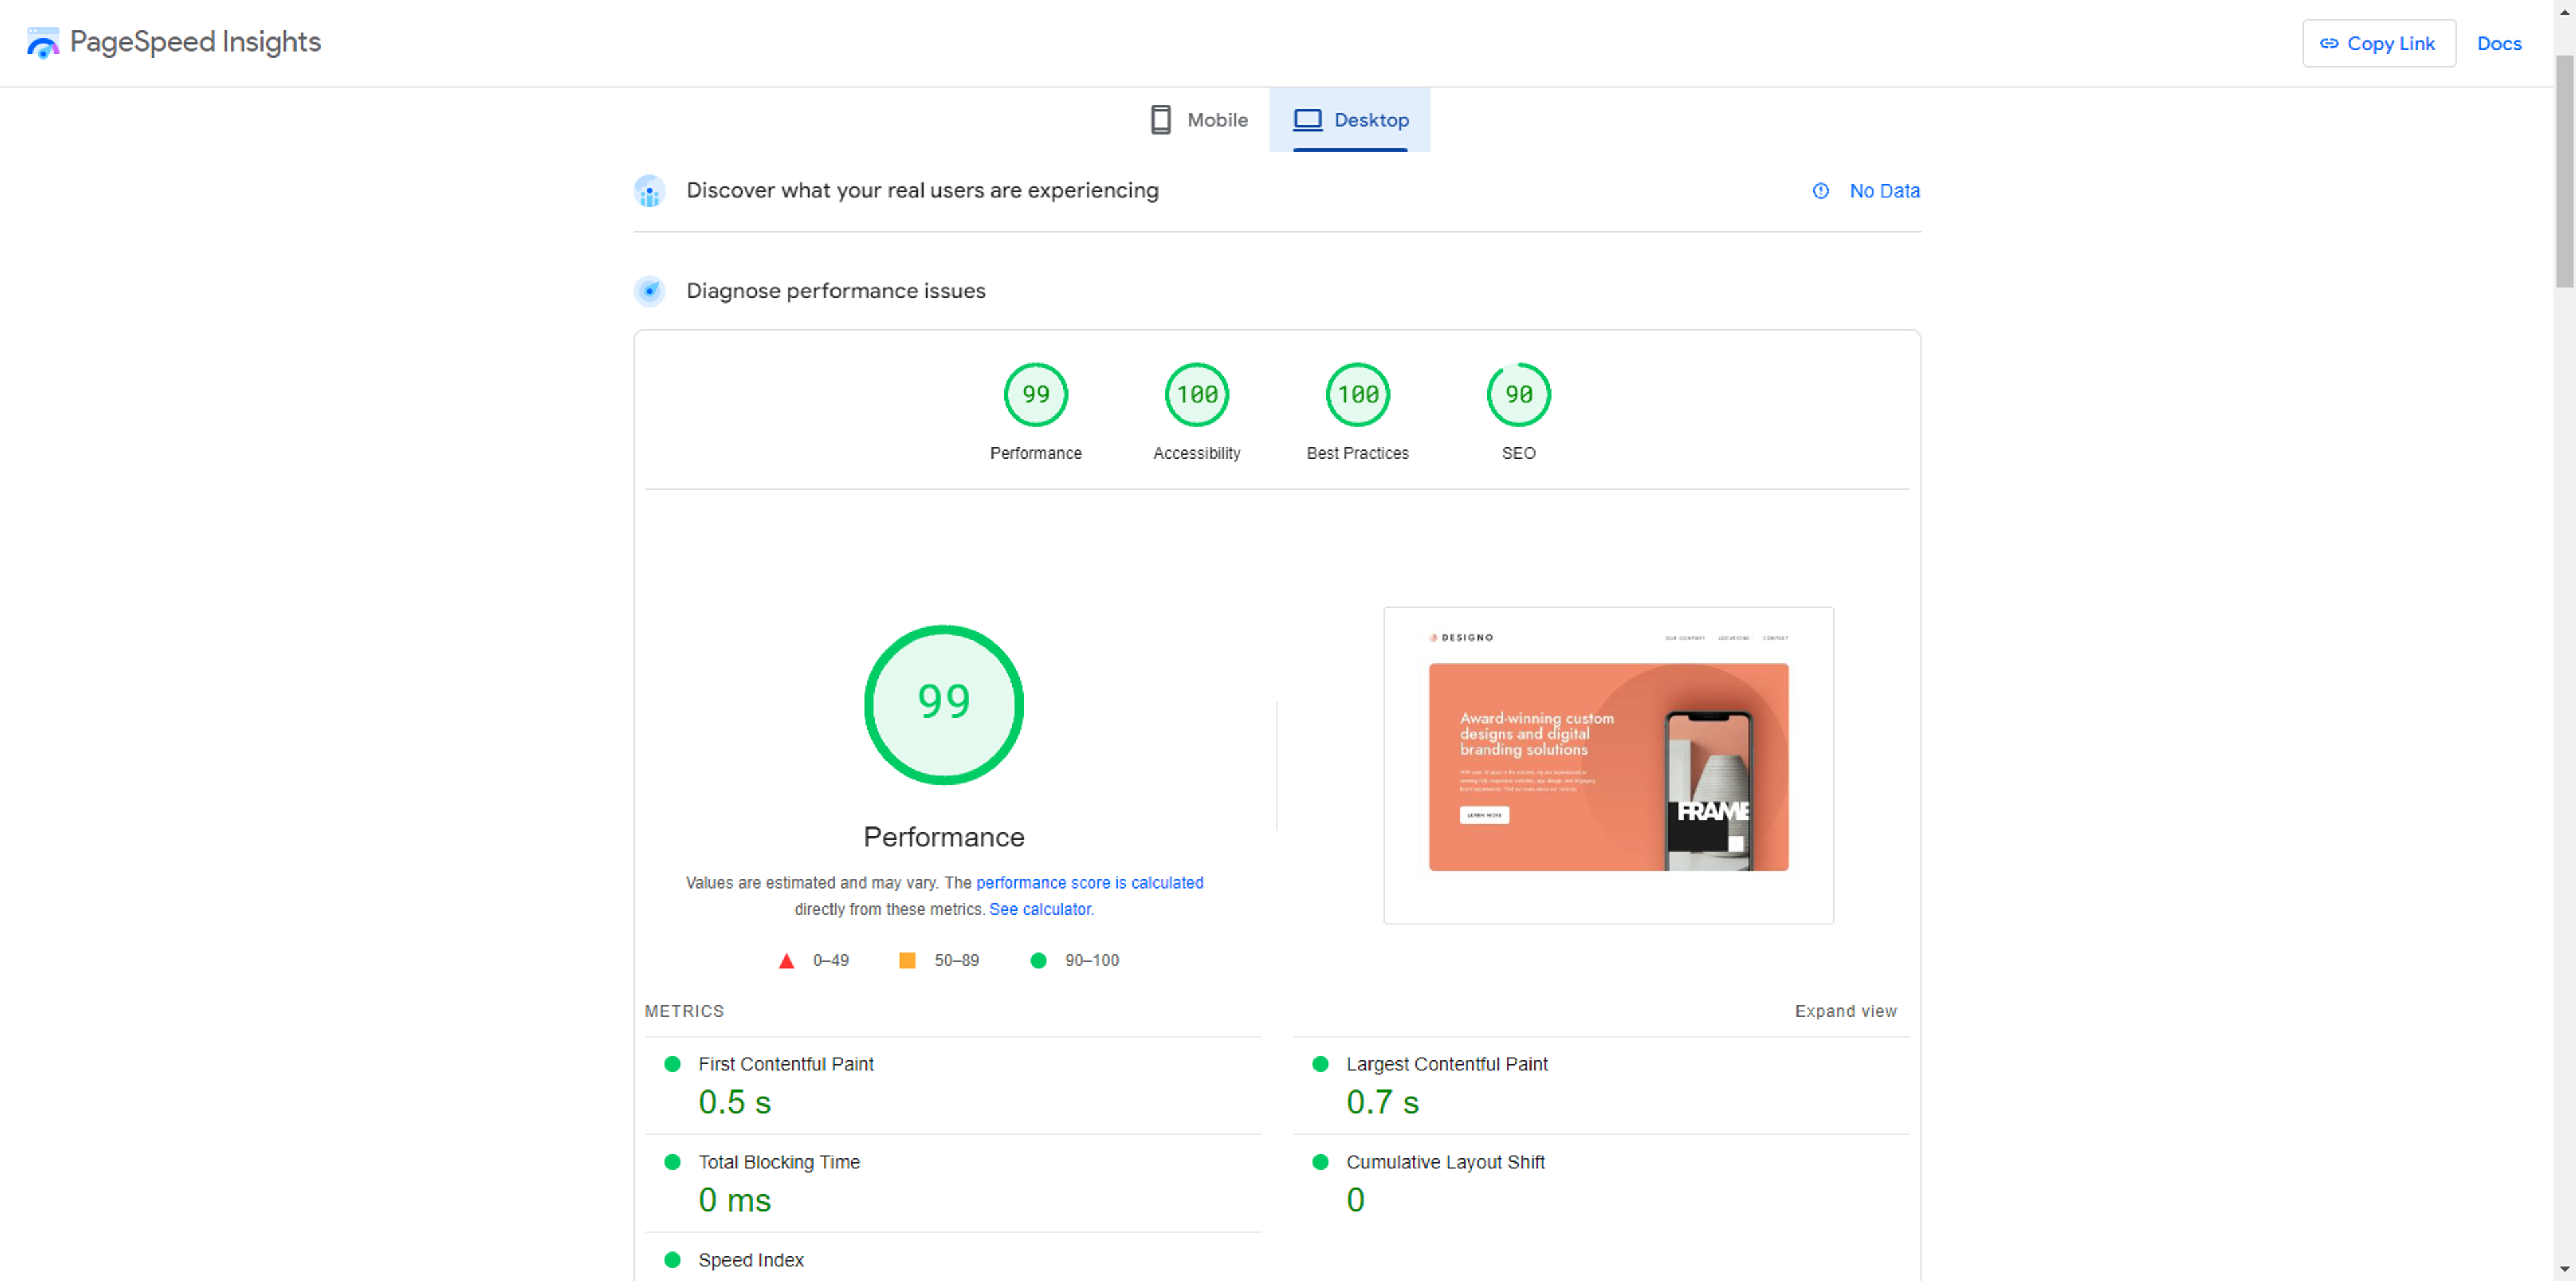Expand the Cumulative Layout Shift metric

[1444, 1163]
